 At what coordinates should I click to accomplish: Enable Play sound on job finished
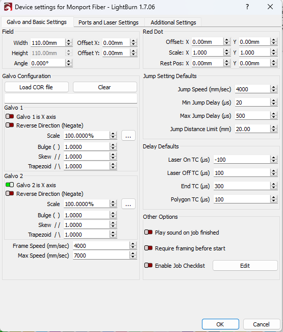click(x=148, y=233)
